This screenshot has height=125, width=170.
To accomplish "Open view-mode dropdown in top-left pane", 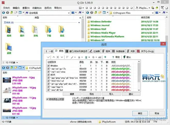I will coord(23,13).
